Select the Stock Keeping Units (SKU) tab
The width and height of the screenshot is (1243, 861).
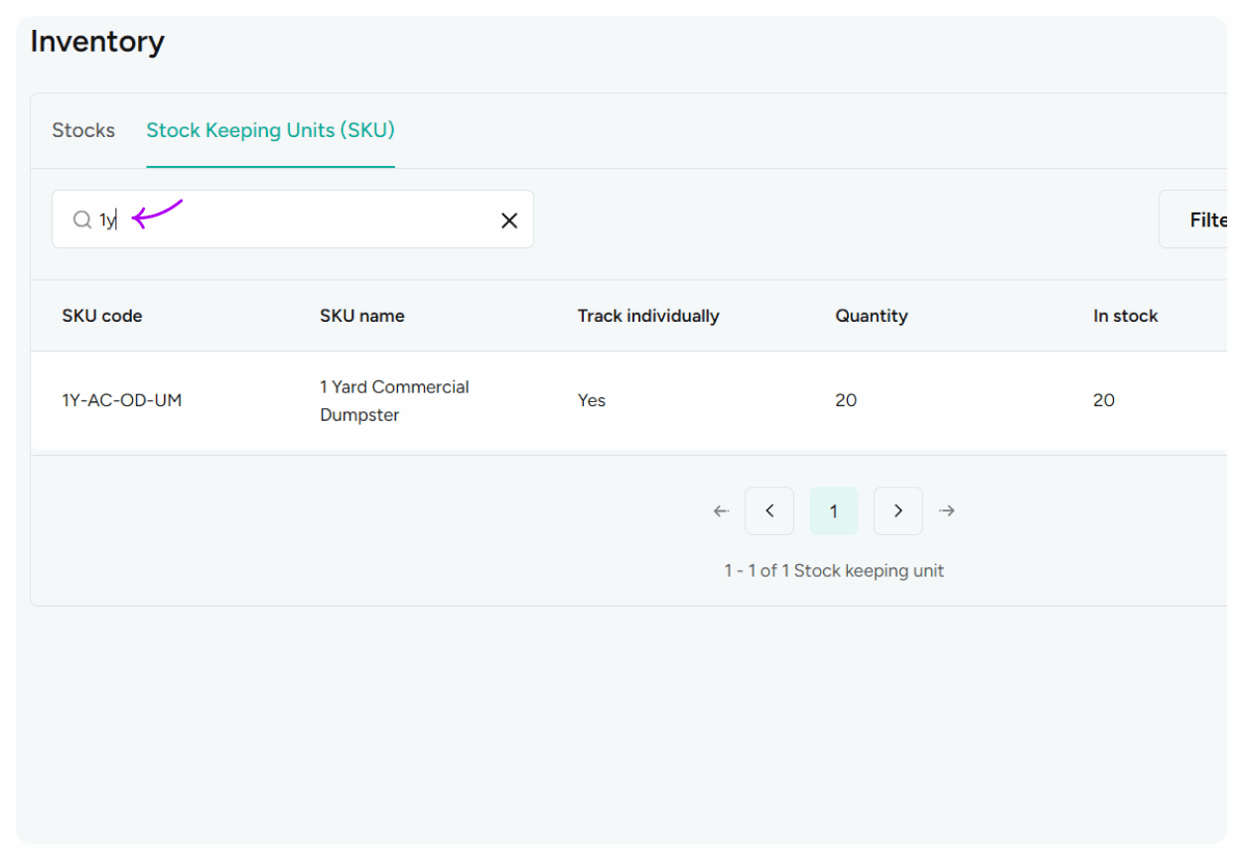pyautogui.click(x=270, y=130)
